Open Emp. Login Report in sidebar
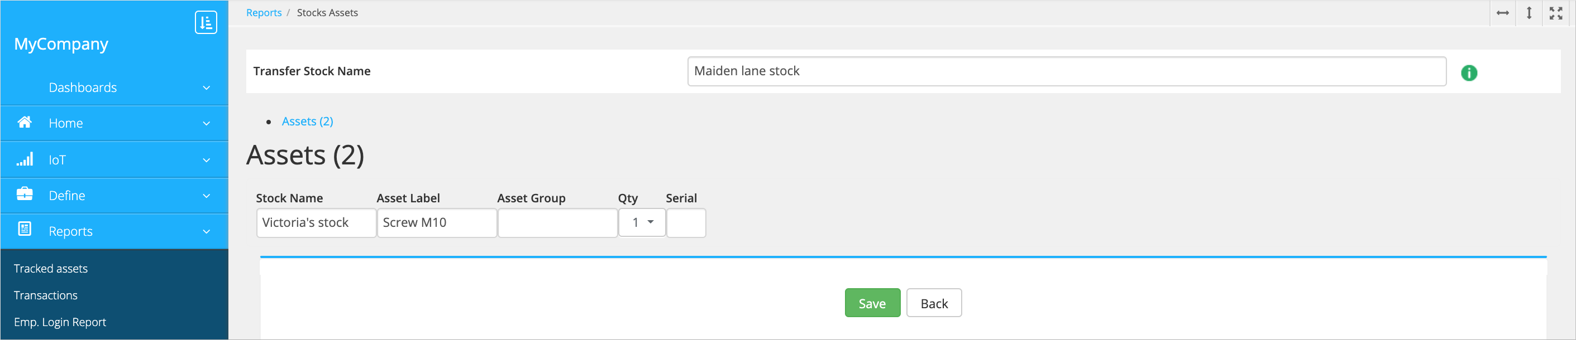1576x340 pixels. point(60,322)
